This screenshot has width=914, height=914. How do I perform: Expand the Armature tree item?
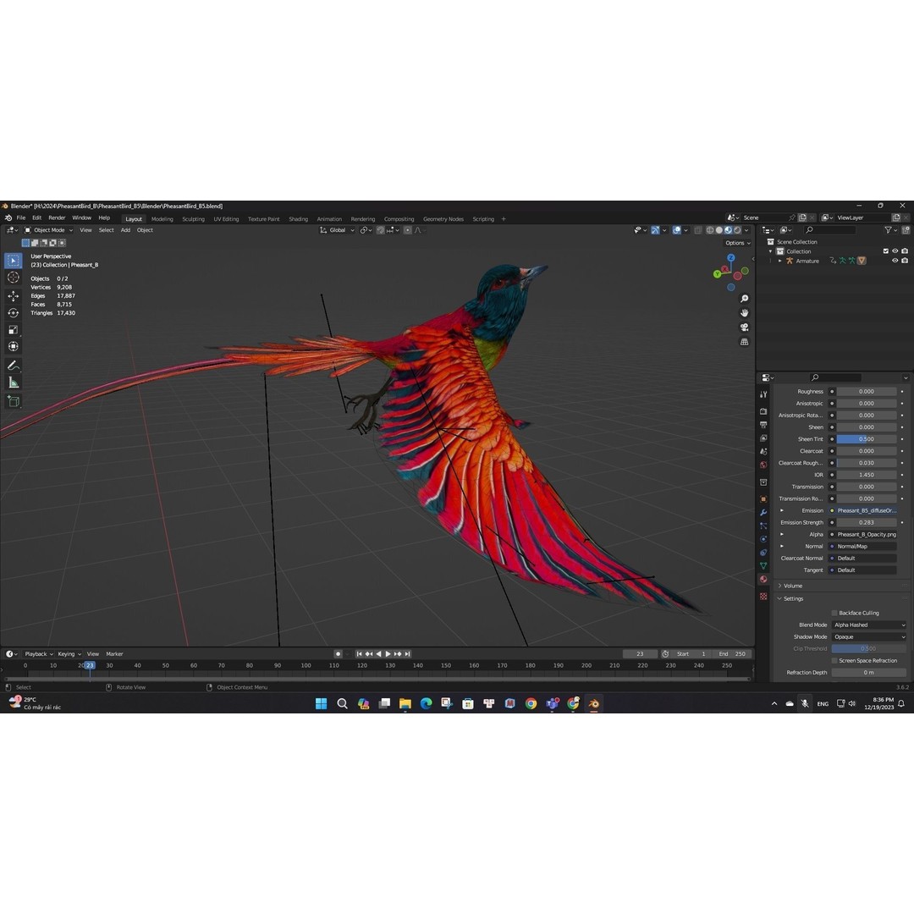tap(780, 262)
